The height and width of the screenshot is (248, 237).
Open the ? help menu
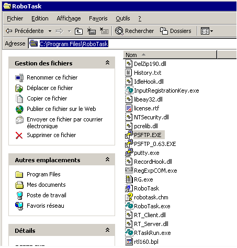pos(140,18)
